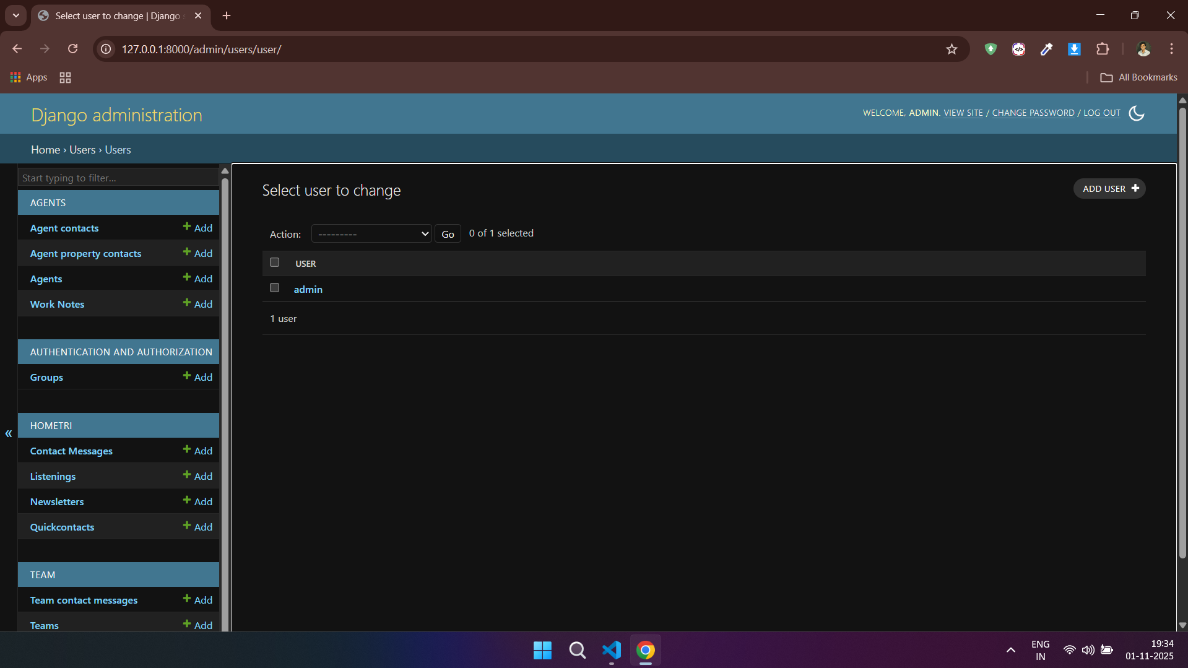1188x668 pixels.
Task: Add a new Group
Action: click(197, 377)
